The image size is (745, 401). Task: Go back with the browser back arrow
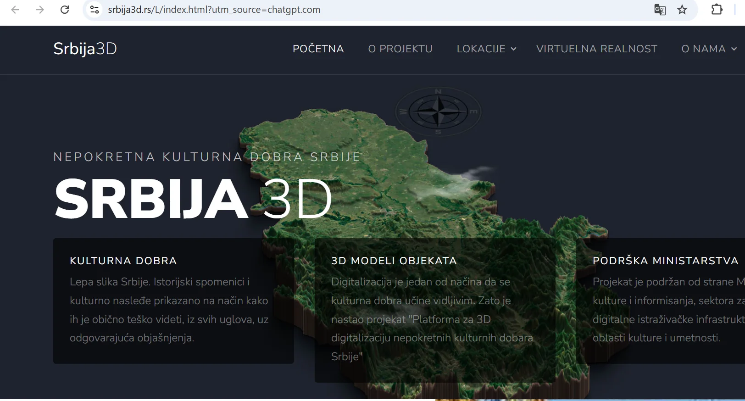[15, 10]
